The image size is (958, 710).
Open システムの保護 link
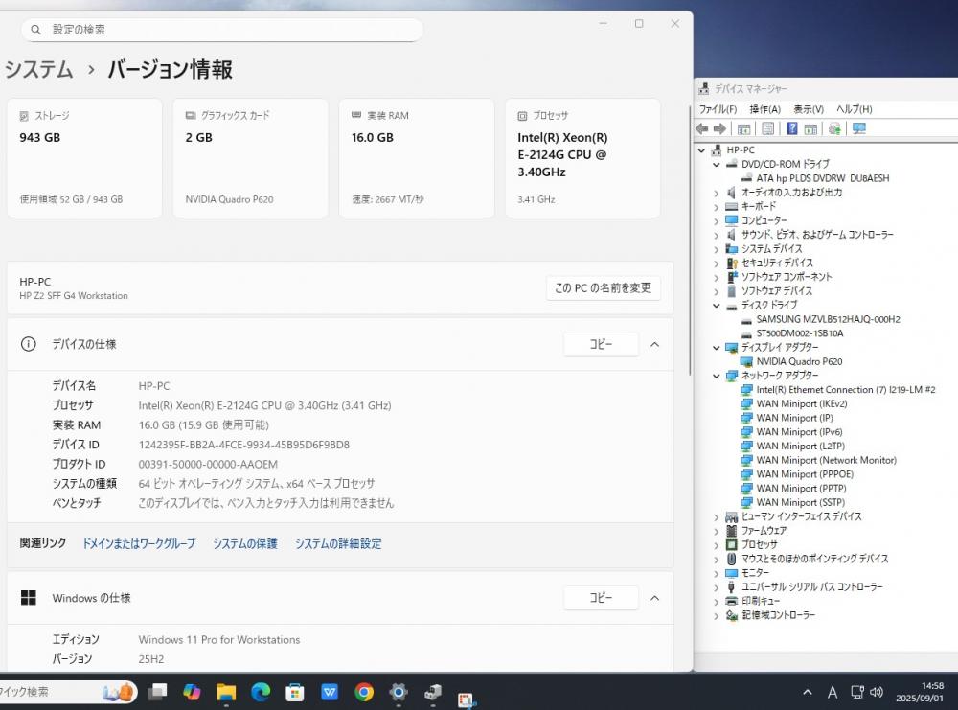coord(245,543)
